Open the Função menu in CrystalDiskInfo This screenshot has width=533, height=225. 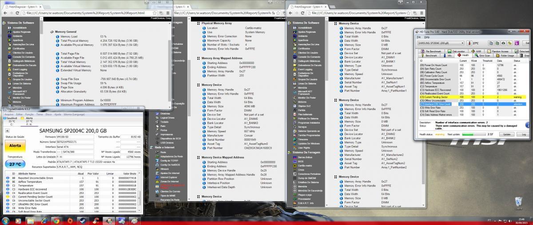pos(29,114)
